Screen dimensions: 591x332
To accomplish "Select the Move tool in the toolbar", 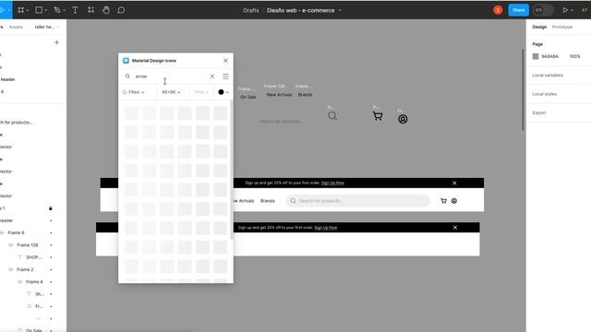I will point(2,10).
